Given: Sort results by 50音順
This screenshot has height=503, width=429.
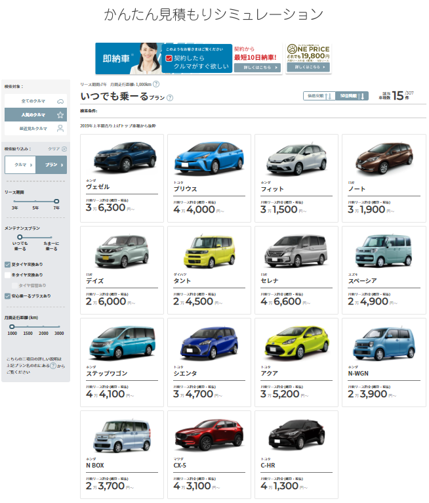Looking at the screenshot, I should 352,96.
